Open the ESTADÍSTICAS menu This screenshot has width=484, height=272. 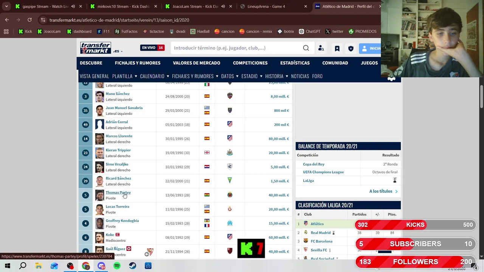click(295, 63)
